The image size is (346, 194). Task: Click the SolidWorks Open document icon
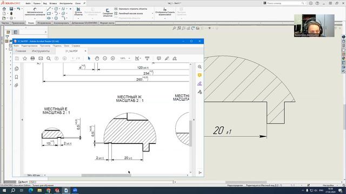point(4,18)
